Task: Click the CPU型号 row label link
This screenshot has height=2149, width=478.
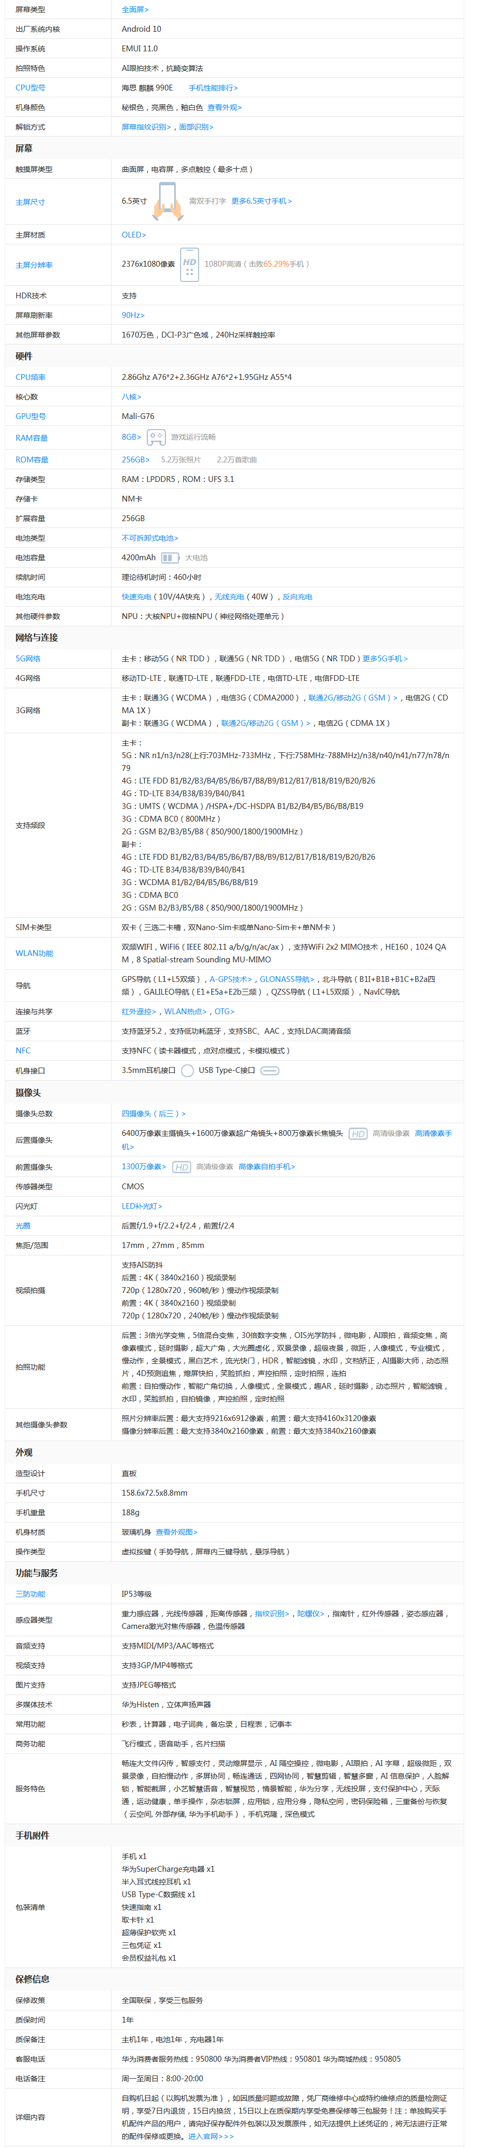Action: [31, 88]
